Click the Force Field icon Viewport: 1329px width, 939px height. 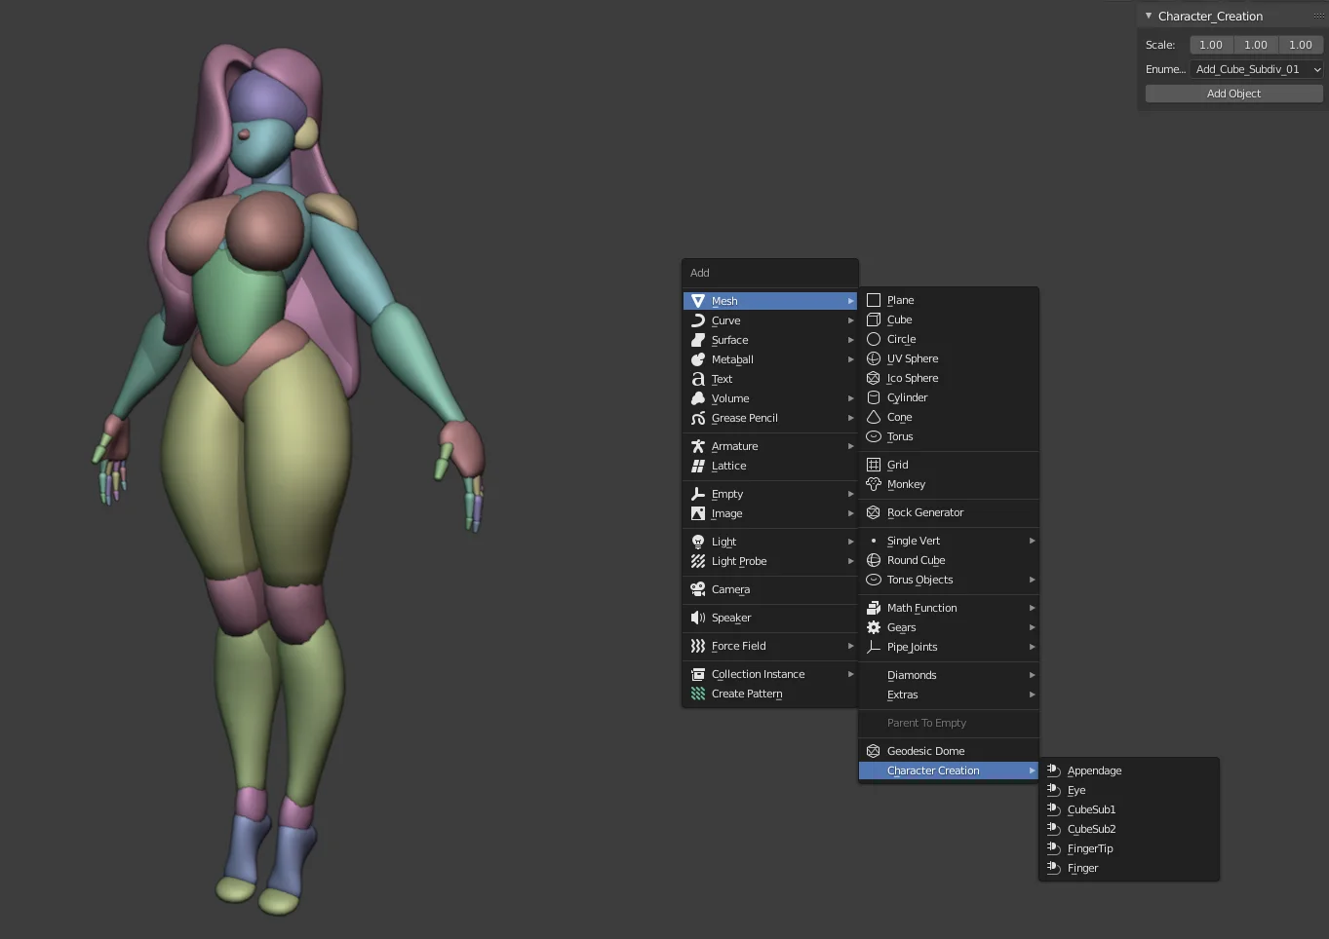pos(698,645)
